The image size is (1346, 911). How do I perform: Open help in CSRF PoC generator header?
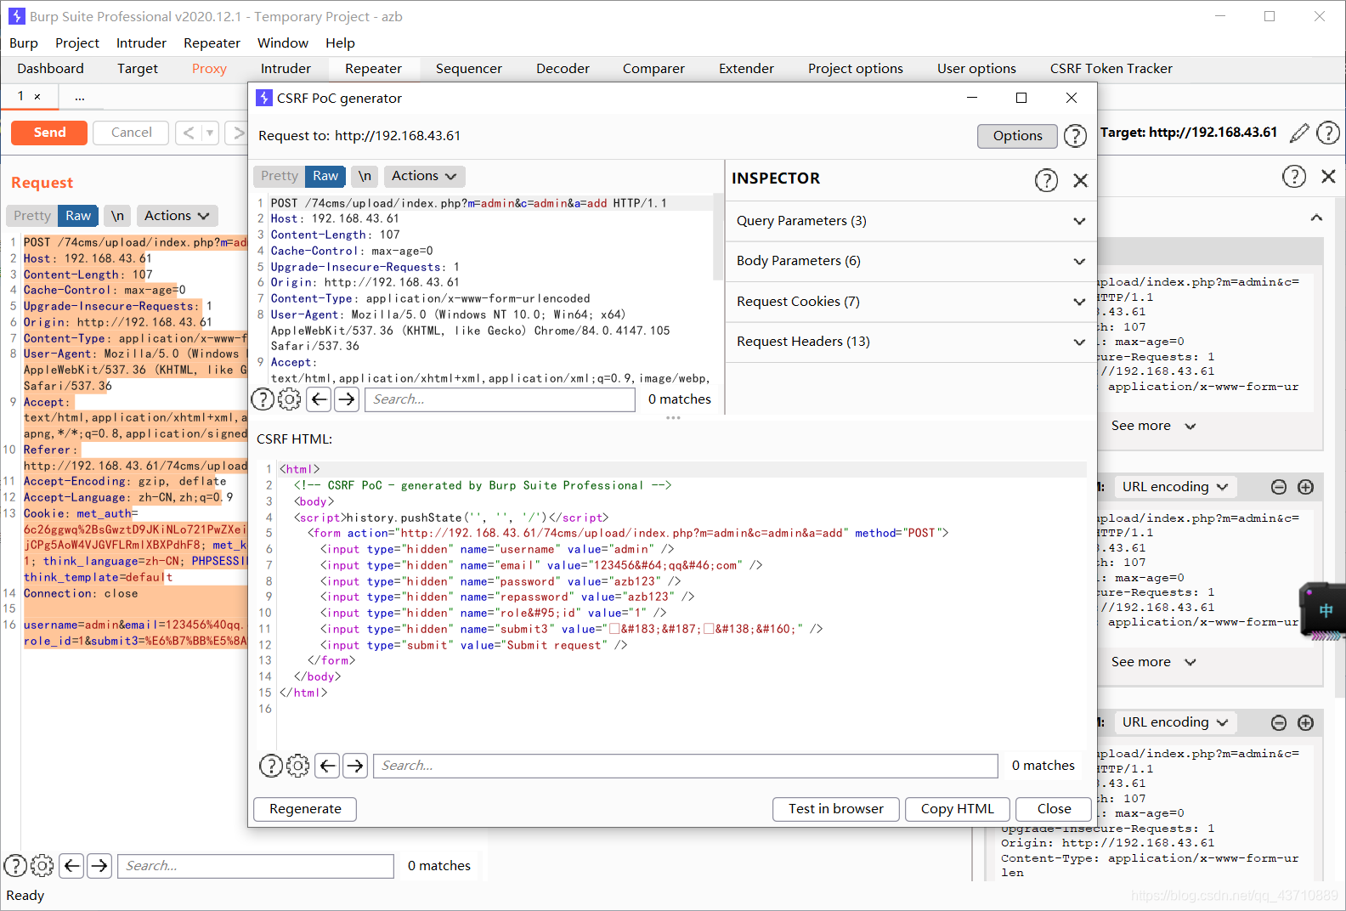[1075, 136]
